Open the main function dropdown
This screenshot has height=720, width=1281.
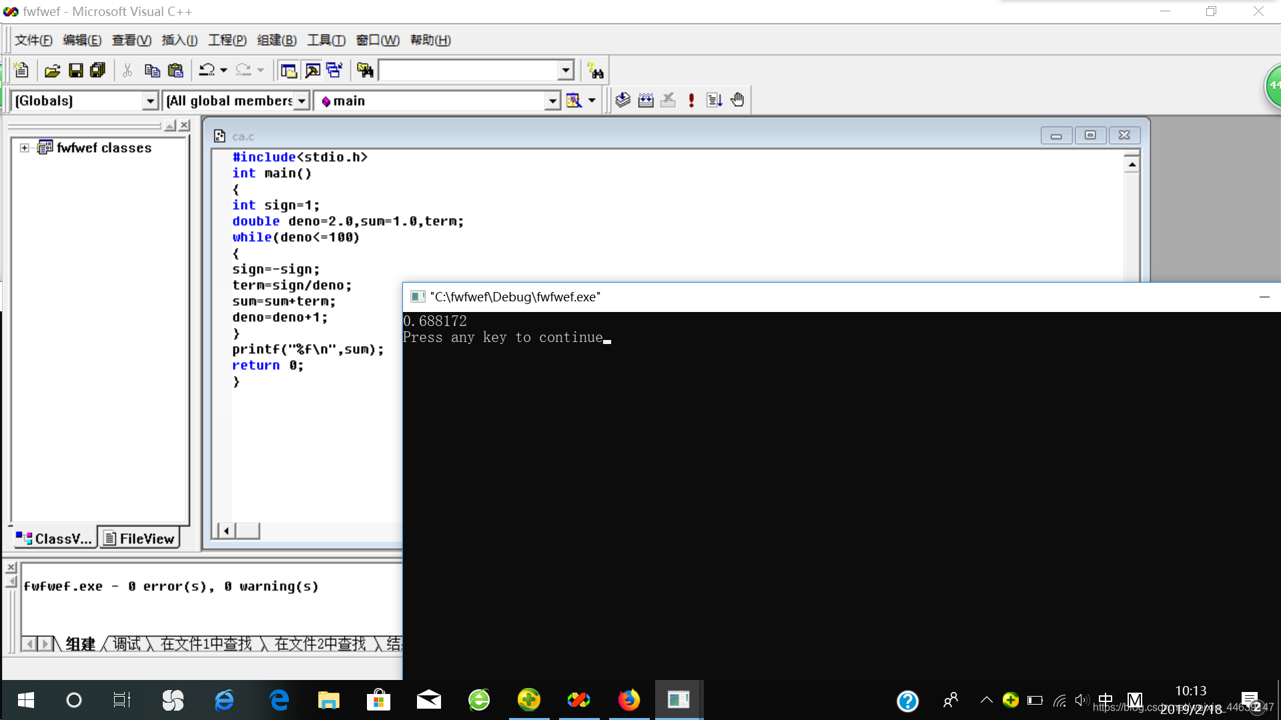point(552,101)
